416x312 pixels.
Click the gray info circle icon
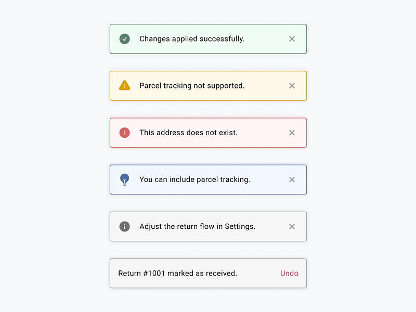click(x=124, y=226)
